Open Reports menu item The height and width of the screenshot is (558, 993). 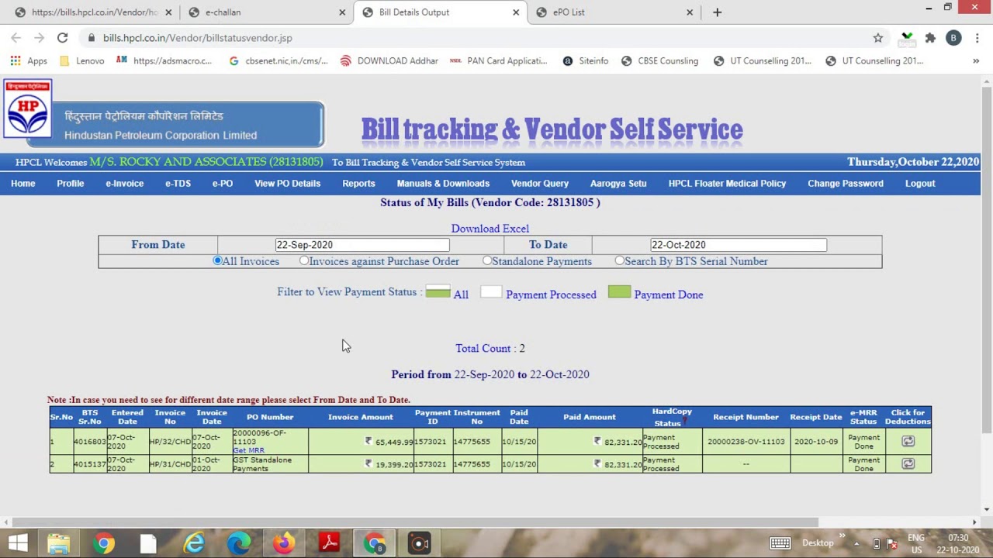click(x=358, y=184)
